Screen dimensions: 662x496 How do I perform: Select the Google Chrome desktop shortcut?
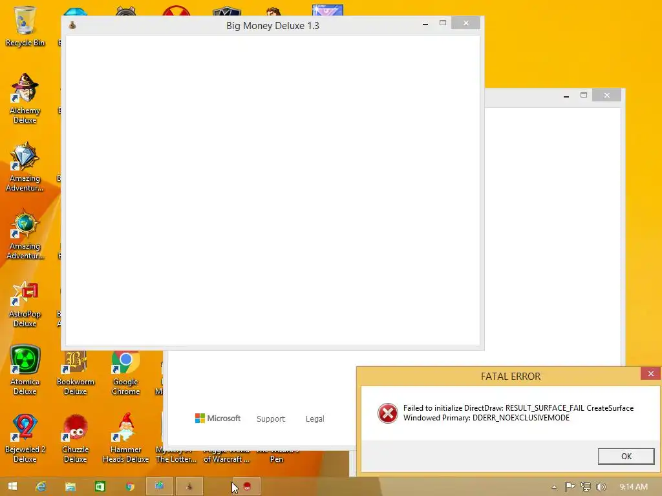pos(125,373)
